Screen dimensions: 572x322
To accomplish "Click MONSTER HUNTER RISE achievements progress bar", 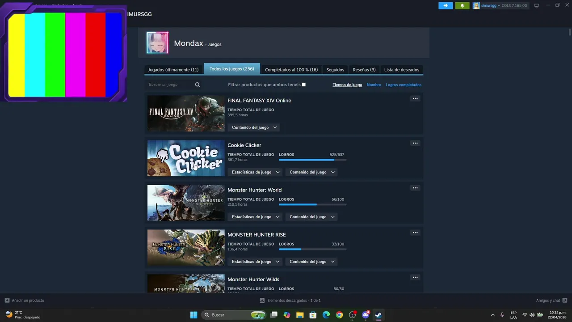I will coord(312,249).
